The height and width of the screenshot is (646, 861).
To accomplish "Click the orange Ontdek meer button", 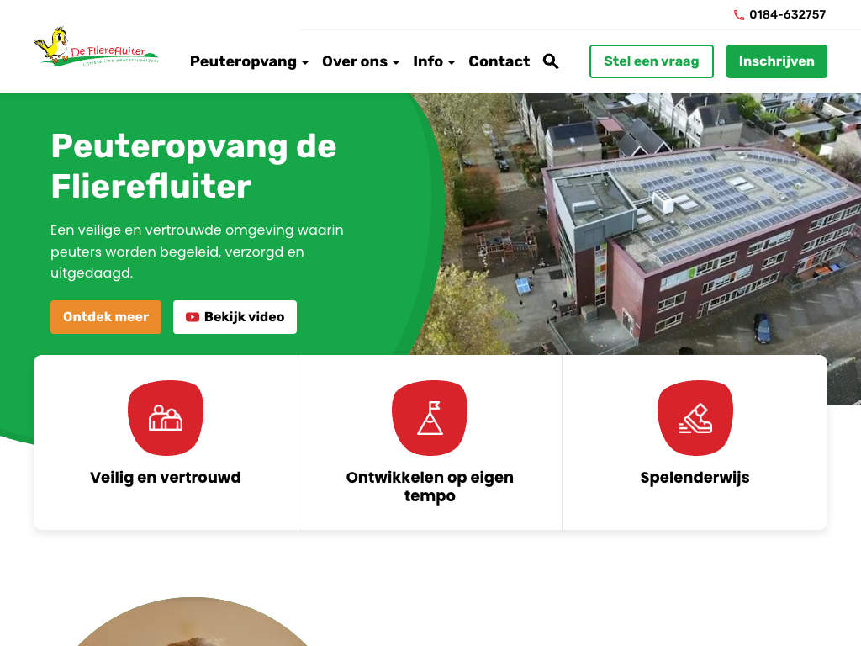I will [x=106, y=317].
